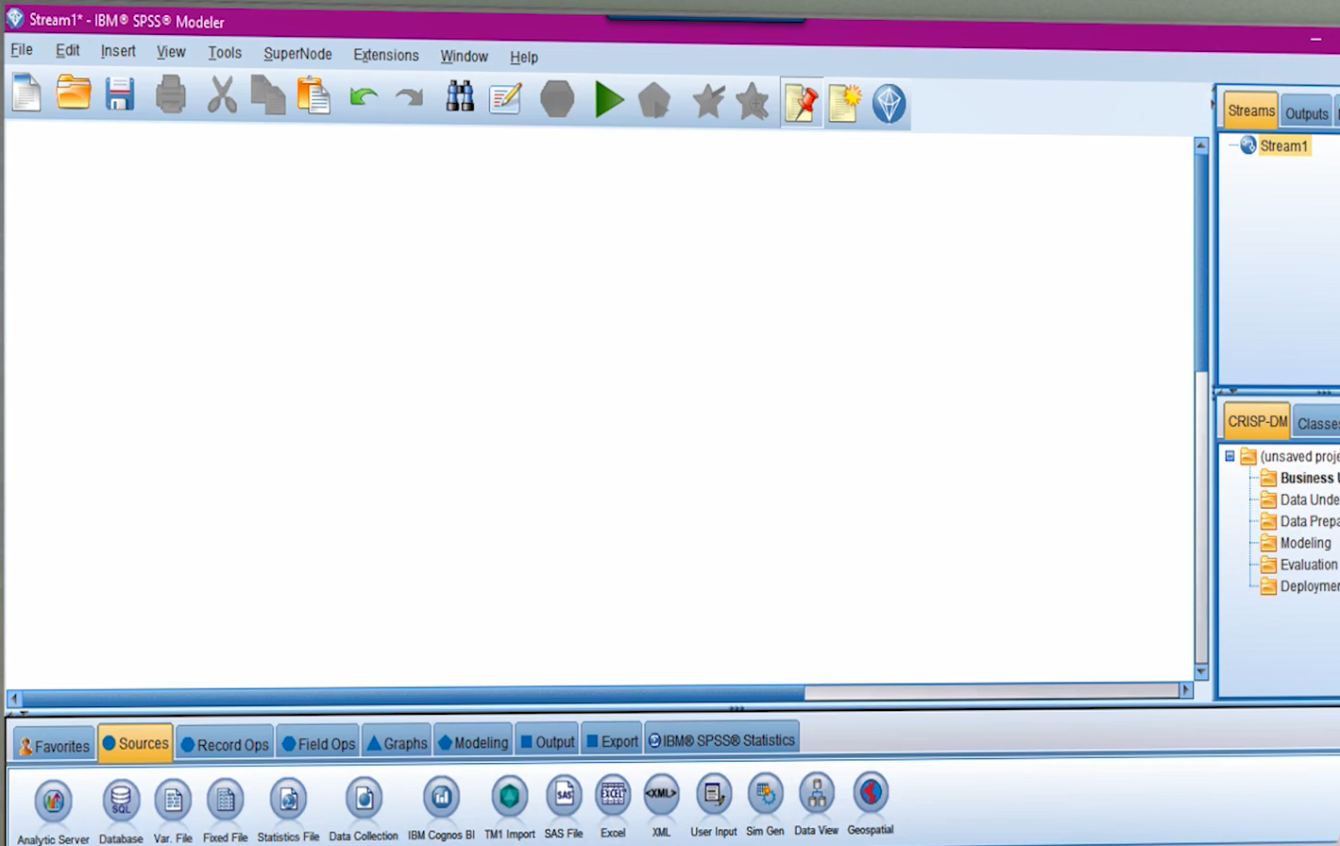This screenshot has width=1340, height=846.
Task: Select the Excel source node
Action: (x=613, y=799)
